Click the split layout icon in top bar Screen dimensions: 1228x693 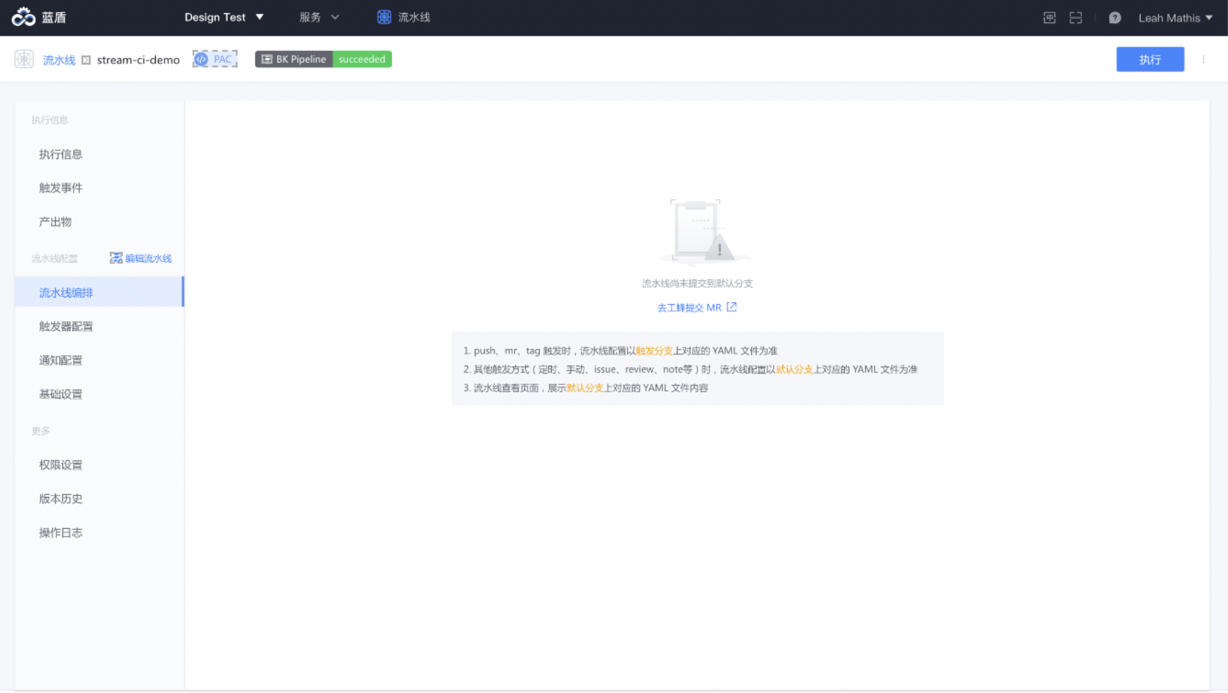tap(1075, 17)
